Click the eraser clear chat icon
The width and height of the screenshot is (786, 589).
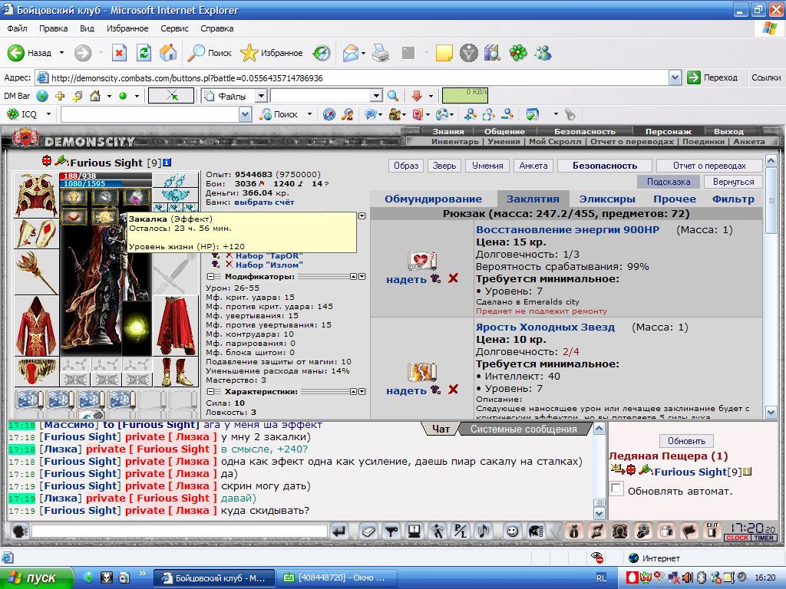click(368, 531)
